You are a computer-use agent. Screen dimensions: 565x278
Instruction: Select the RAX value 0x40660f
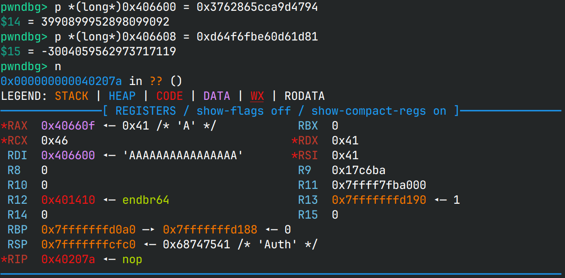(x=68, y=126)
